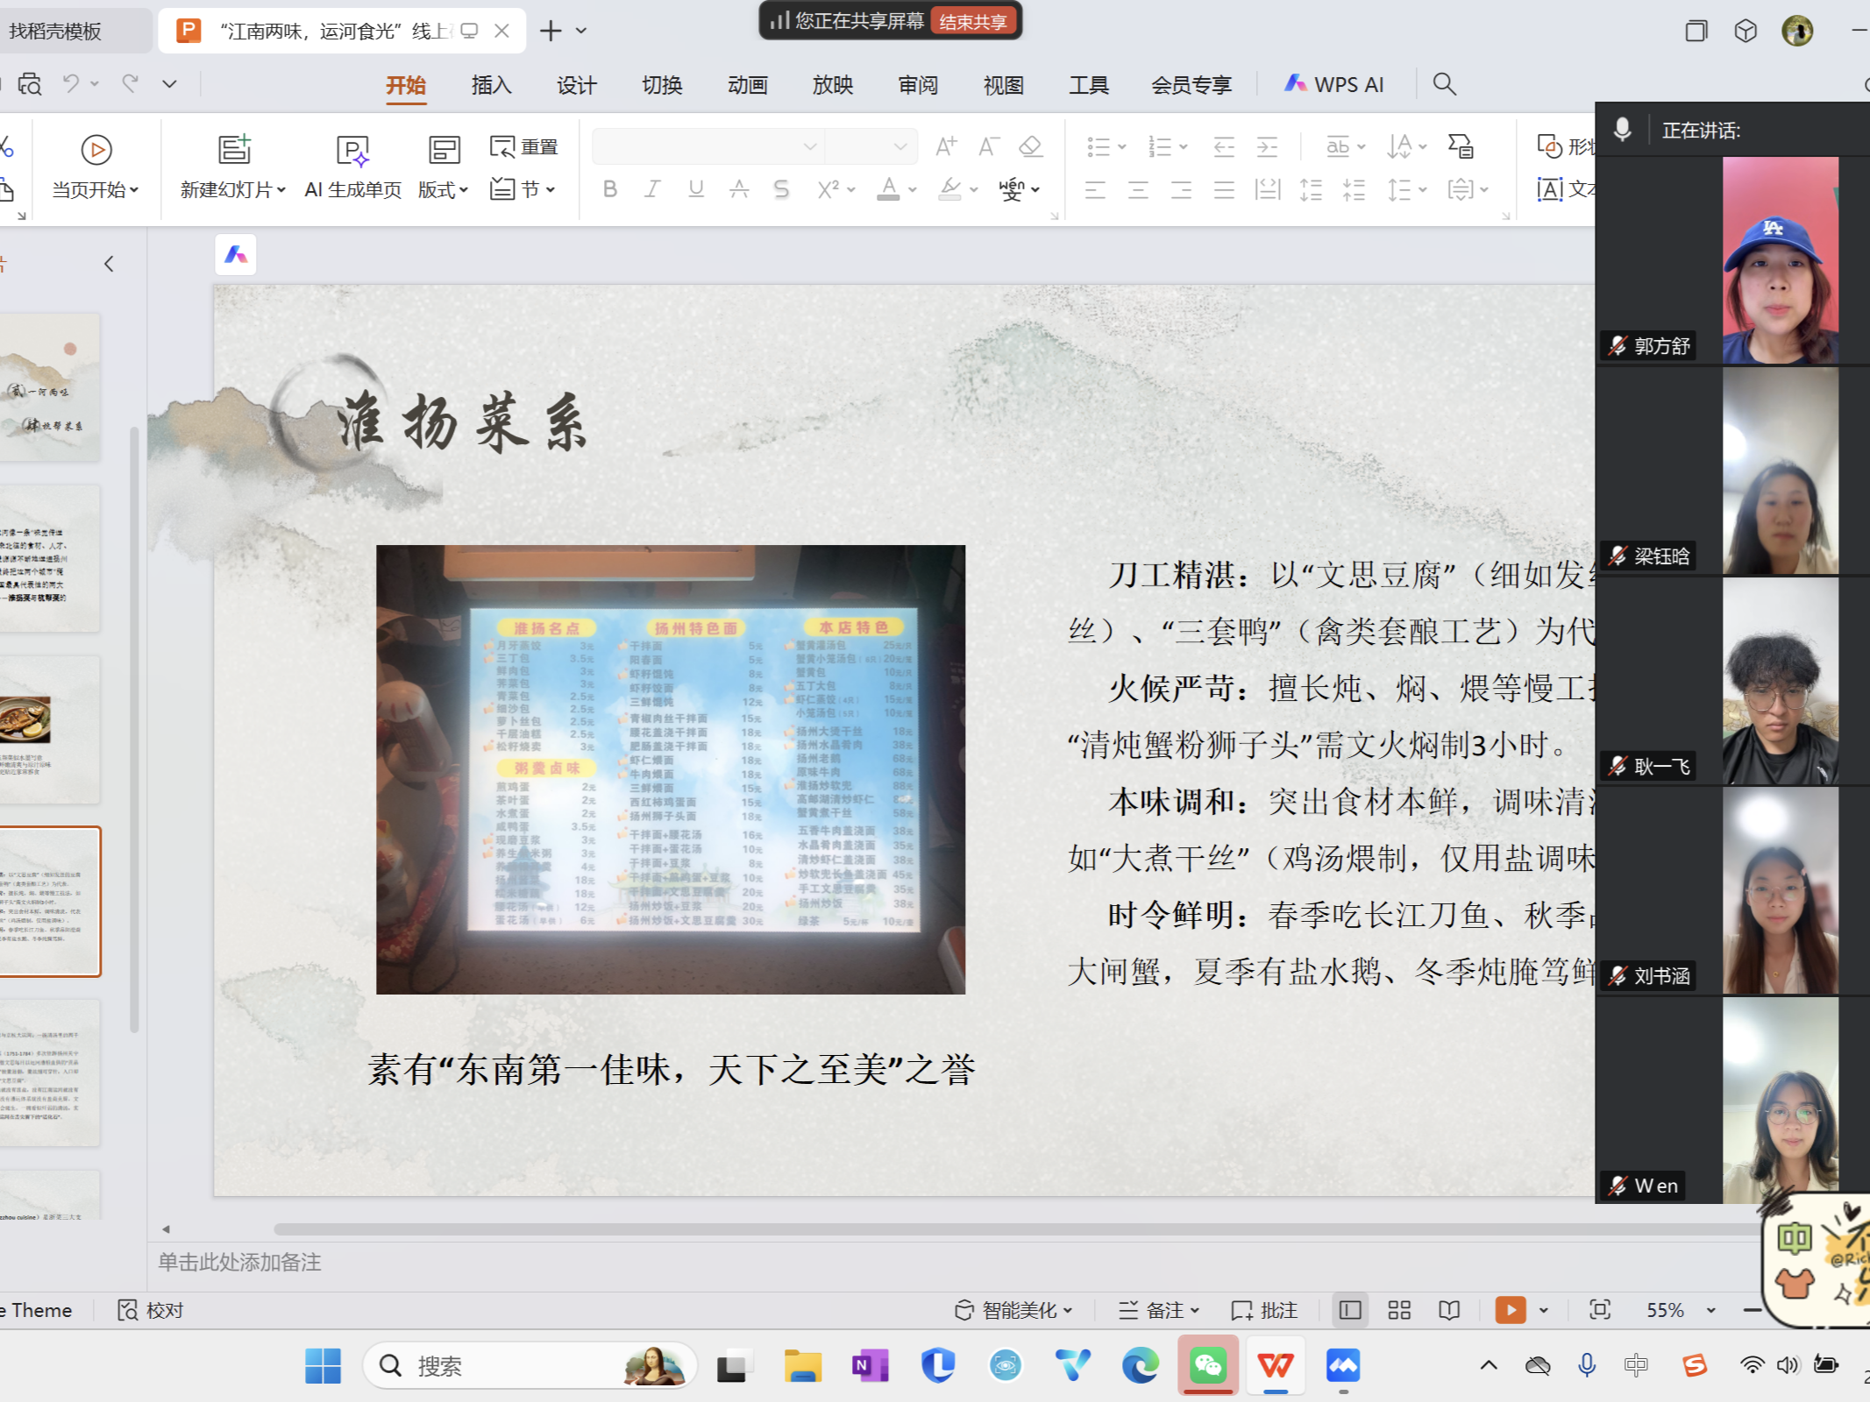Open the 插入 ribbon tab

[491, 85]
